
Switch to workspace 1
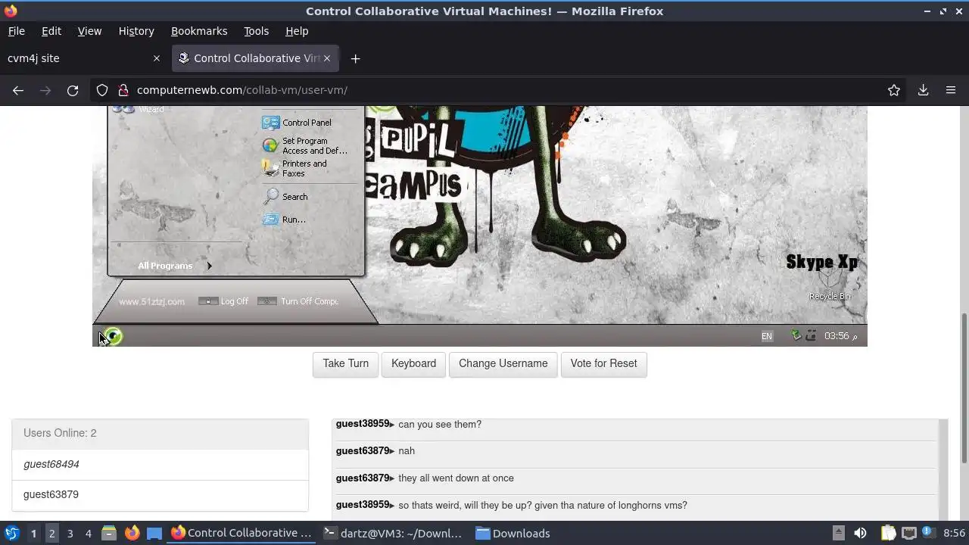[33, 534]
